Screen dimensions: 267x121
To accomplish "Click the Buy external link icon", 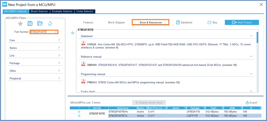I will tap(209, 22).
